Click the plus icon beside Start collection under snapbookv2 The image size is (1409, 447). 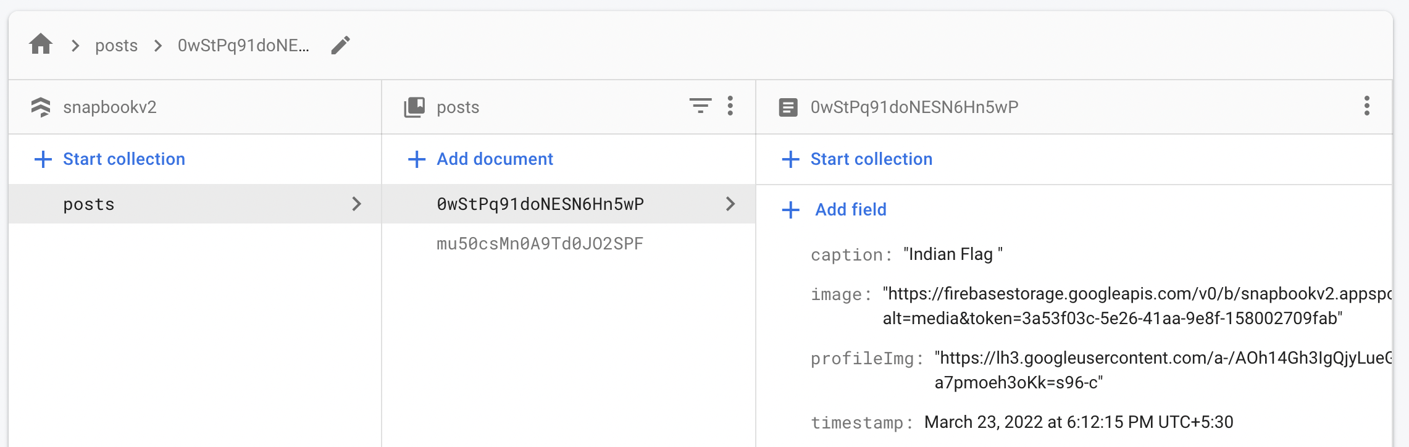[x=43, y=159]
